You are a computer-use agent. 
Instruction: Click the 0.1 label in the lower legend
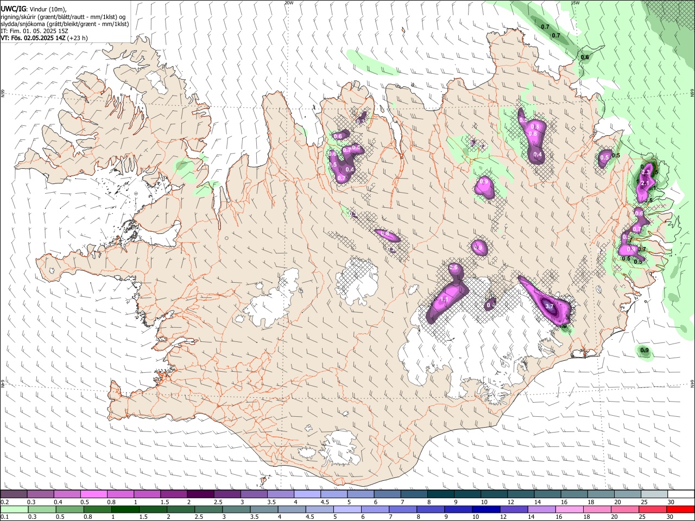pyautogui.click(x=4, y=517)
